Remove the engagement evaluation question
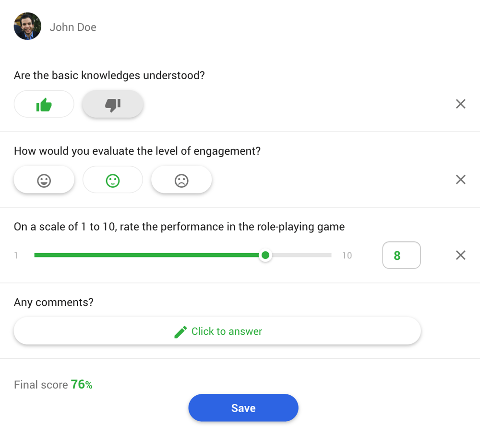The height and width of the screenshot is (427, 480). [x=460, y=180]
